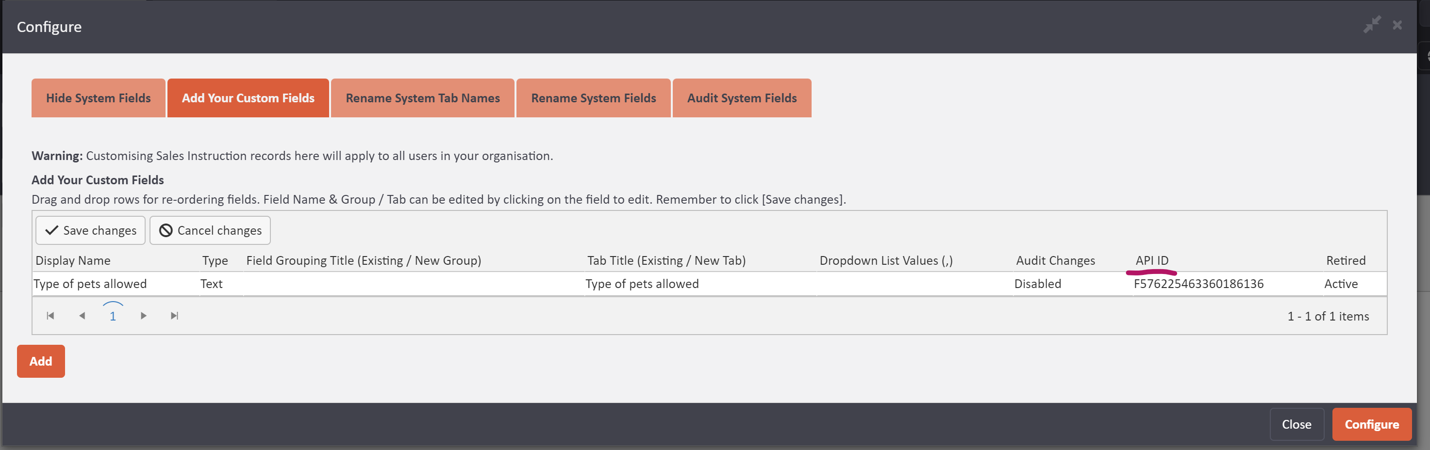This screenshot has width=1430, height=450.
Task: Click the previous page arrow icon
Action: click(x=82, y=315)
